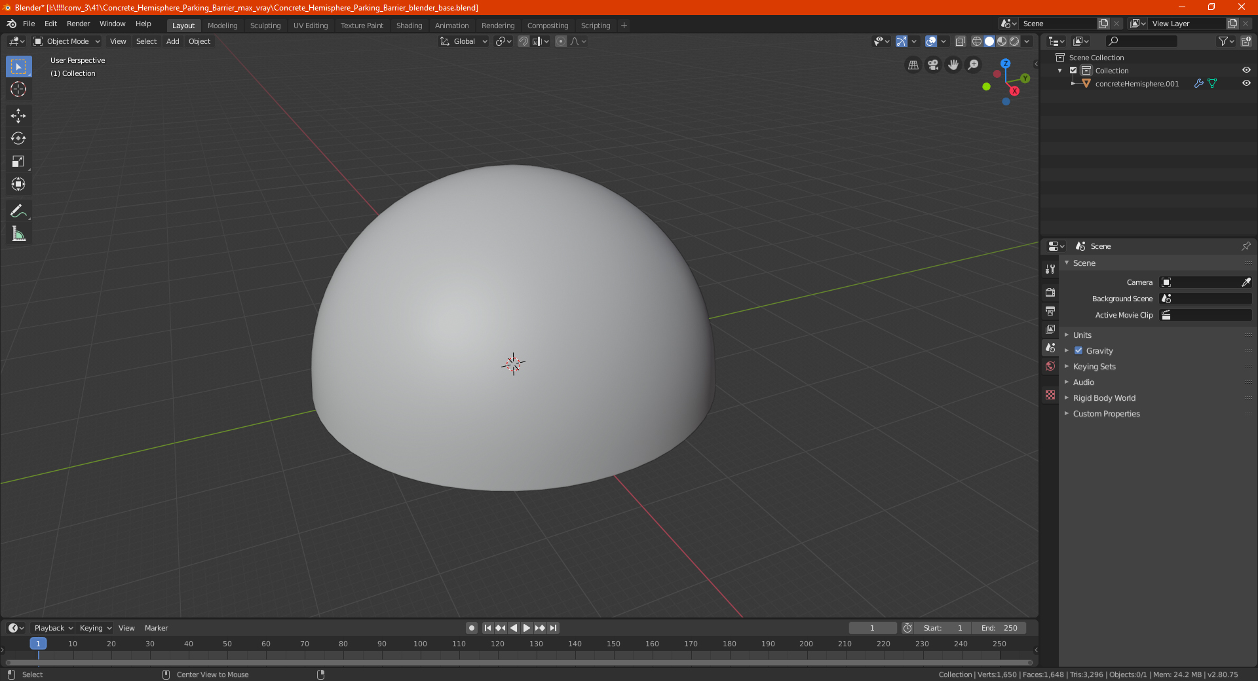The image size is (1258, 681).
Task: Switch to UV Editing workspace tab
Action: point(310,26)
